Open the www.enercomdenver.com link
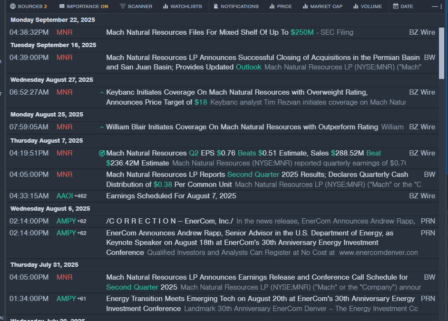The width and height of the screenshot is (448, 321). pyautogui.click(x=379, y=253)
